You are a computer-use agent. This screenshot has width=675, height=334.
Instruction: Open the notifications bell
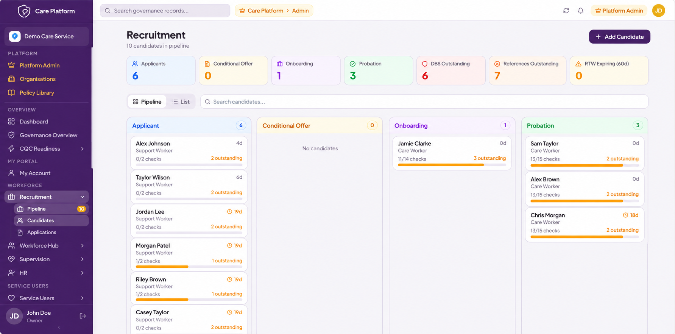pos(580,11)
